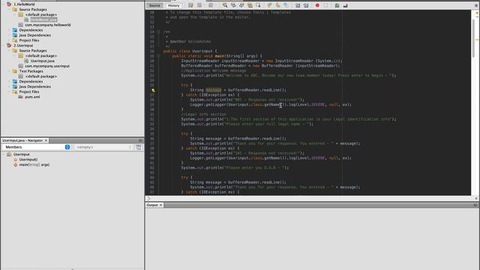Minimize the Output panel group

[x=475, y=205]
